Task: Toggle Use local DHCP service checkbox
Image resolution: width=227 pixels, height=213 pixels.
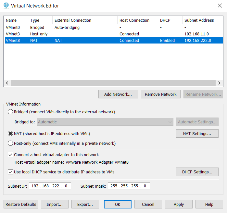Action: (x=10, y=172)
